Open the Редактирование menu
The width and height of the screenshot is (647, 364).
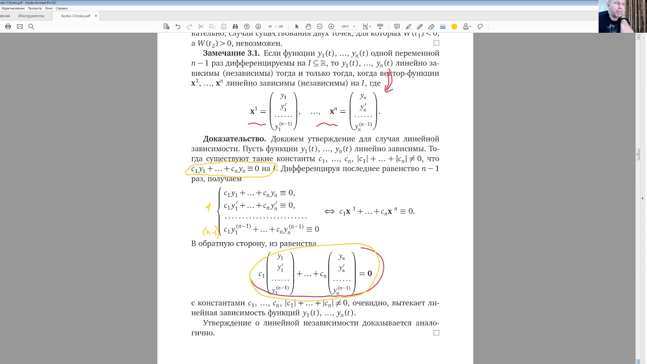(13, 8)
